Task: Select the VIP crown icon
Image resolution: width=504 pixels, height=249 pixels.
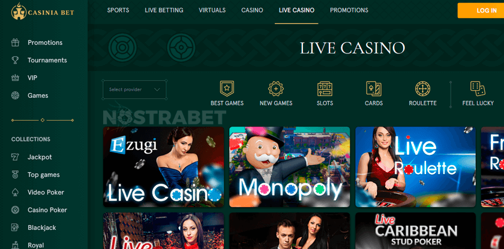Action: pyautogui.click(x=15, y=78)
